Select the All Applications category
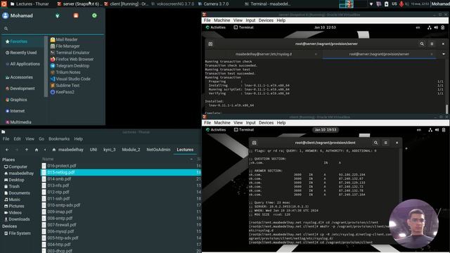Image resolution: width=450 pixels, height=253 pixels. [x=22, y=64]
